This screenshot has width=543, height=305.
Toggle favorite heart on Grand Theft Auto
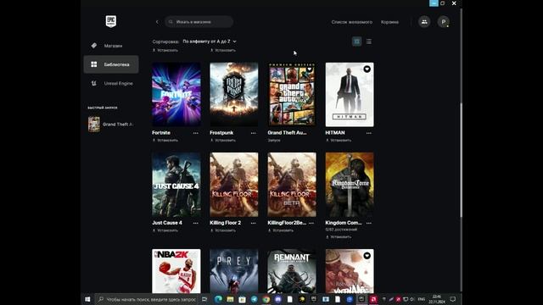[309, 69]
